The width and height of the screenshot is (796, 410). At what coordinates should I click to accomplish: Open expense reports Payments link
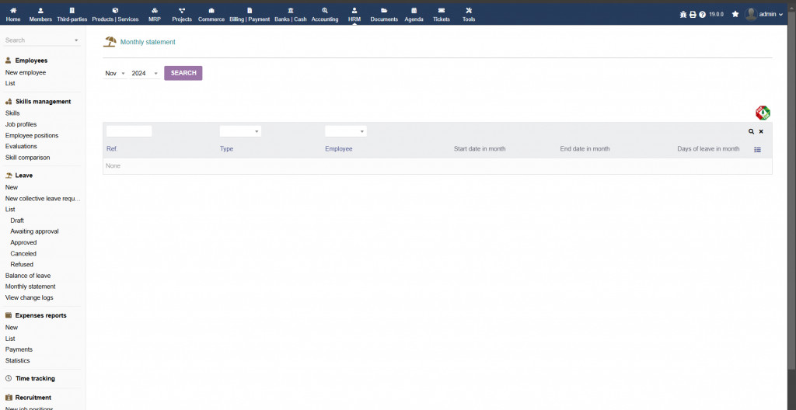(x=19, y=349)
